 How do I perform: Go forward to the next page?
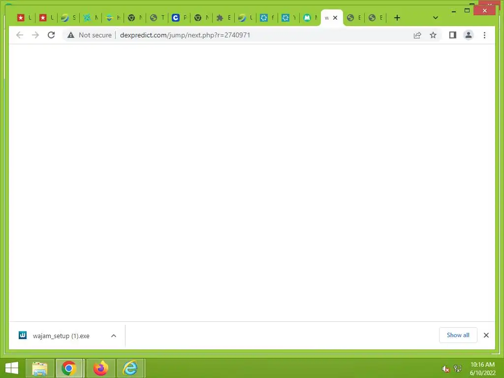click(35, 35)
